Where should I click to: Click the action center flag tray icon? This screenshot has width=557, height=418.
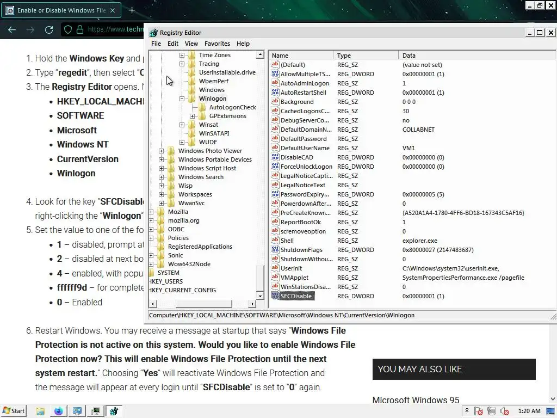point(478,411)
